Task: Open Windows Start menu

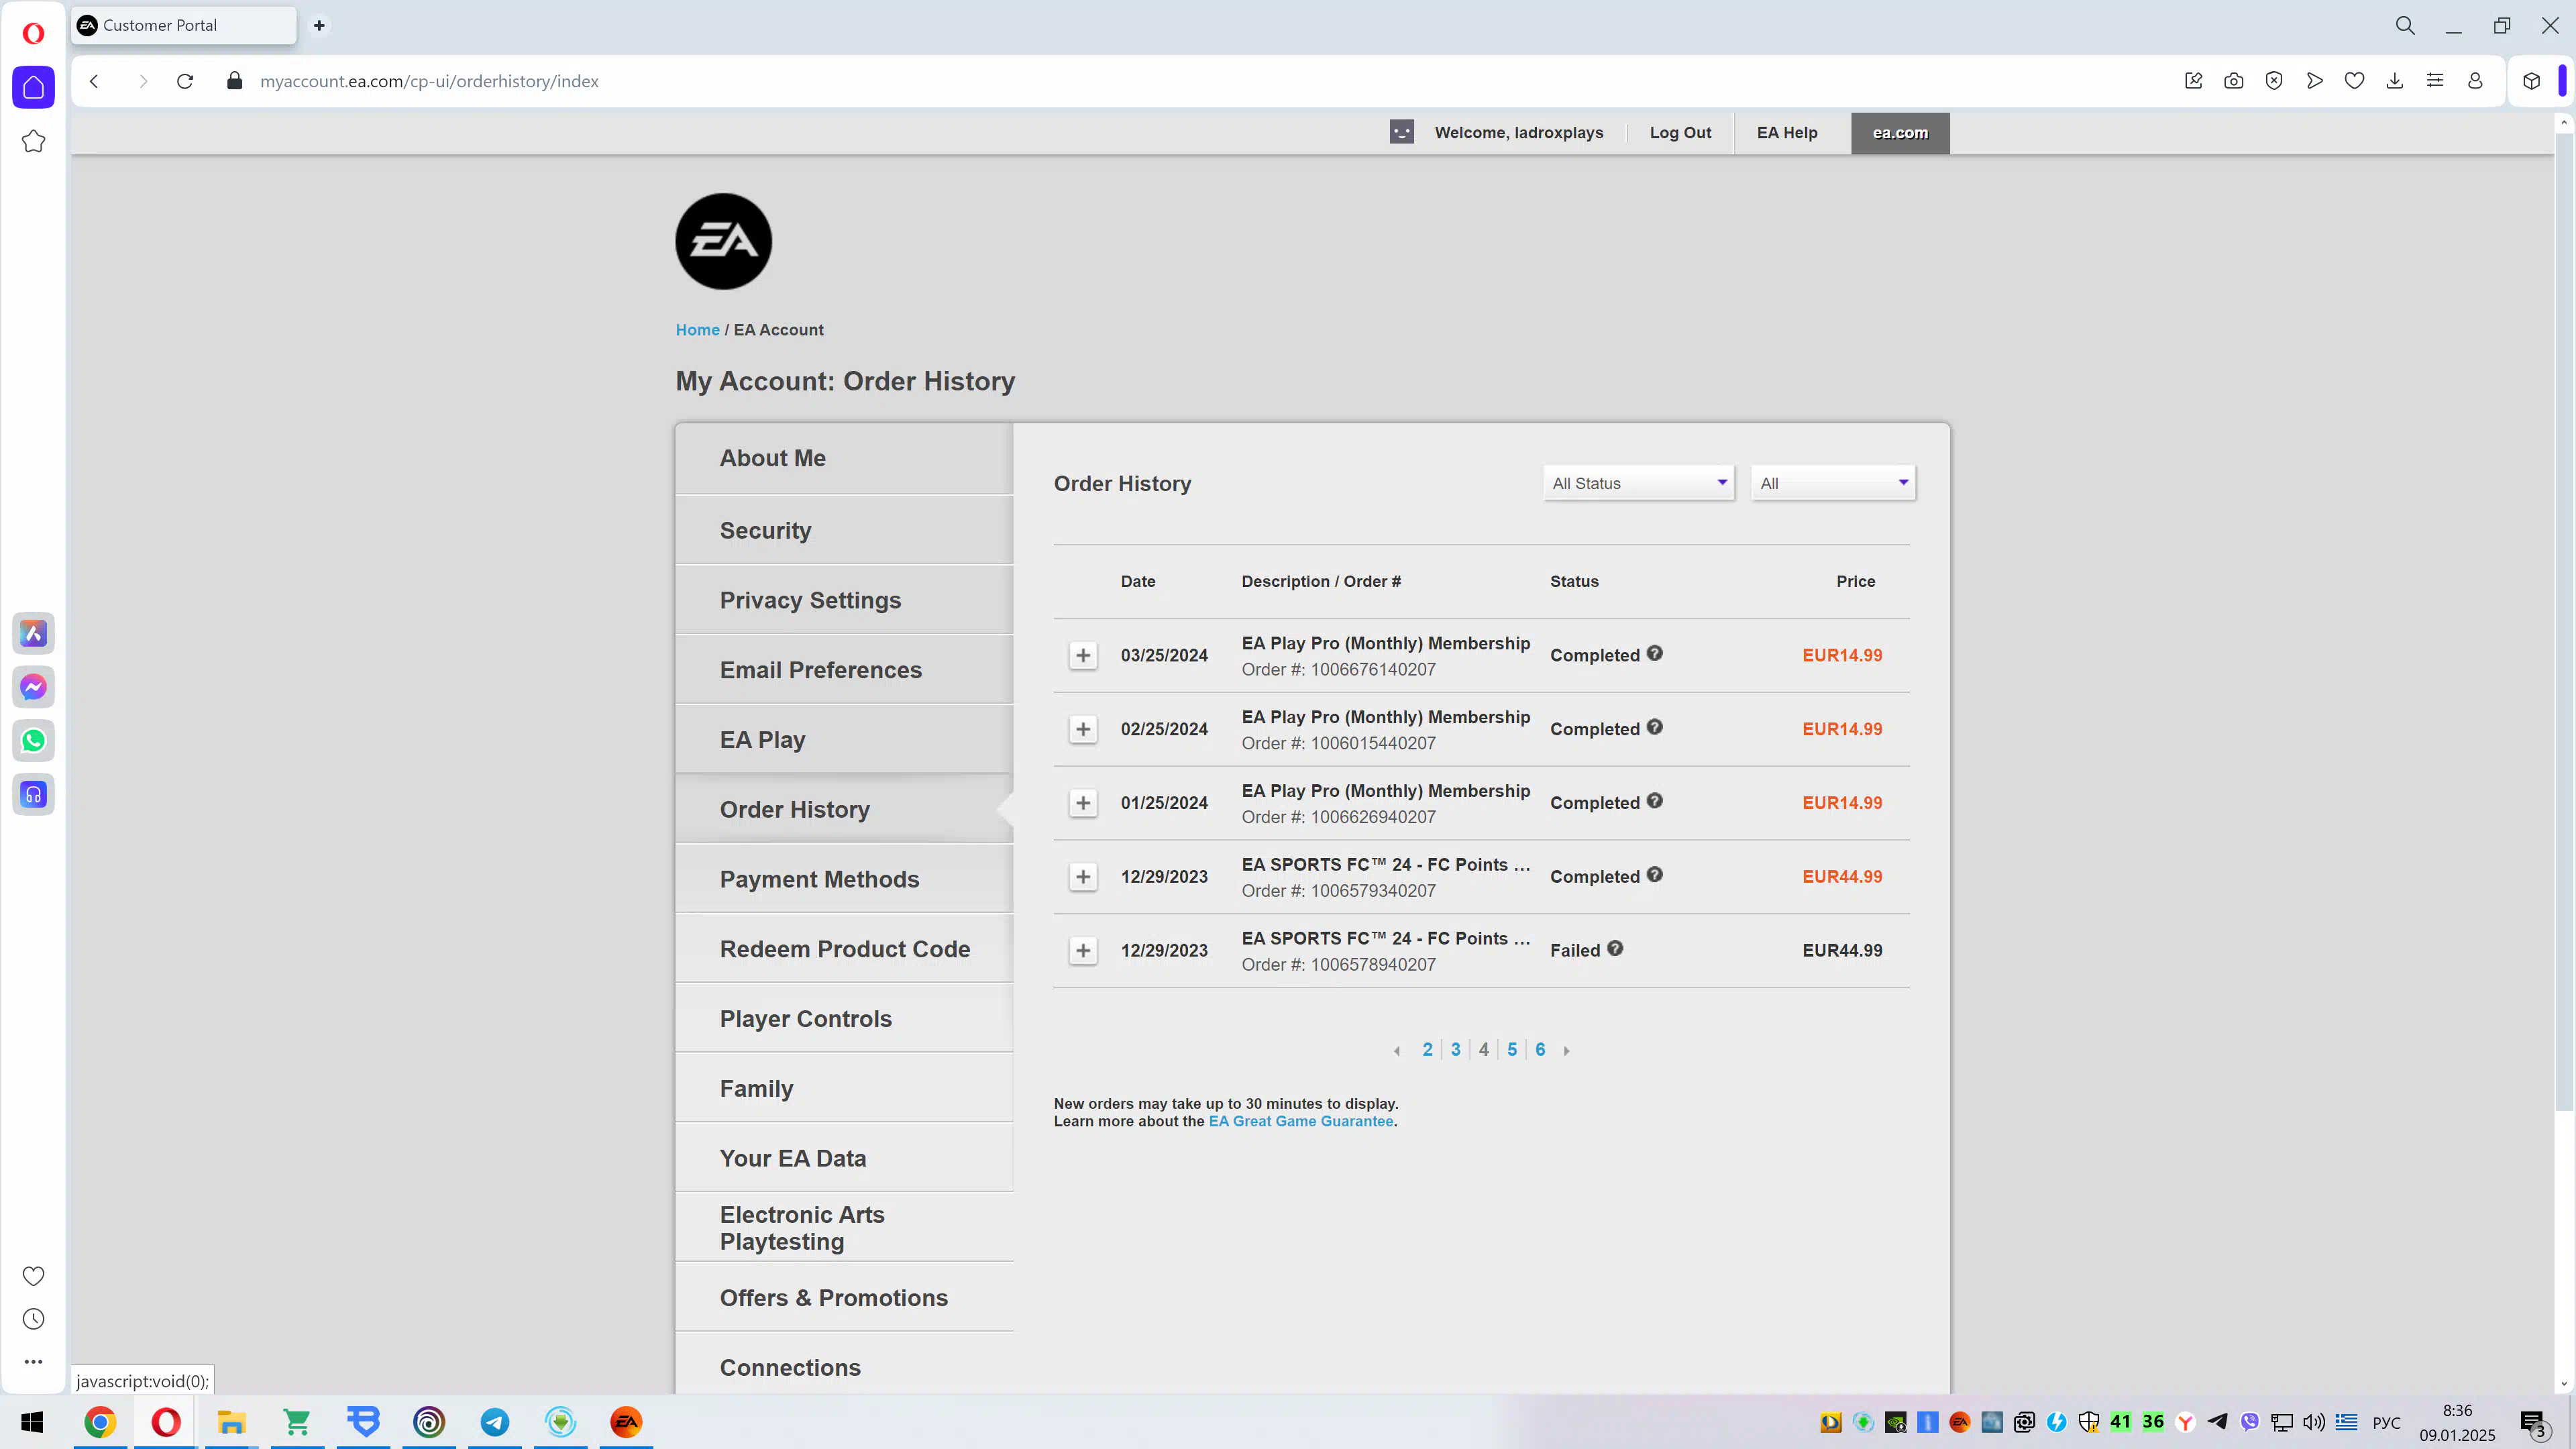Action: coord(32,1422)
